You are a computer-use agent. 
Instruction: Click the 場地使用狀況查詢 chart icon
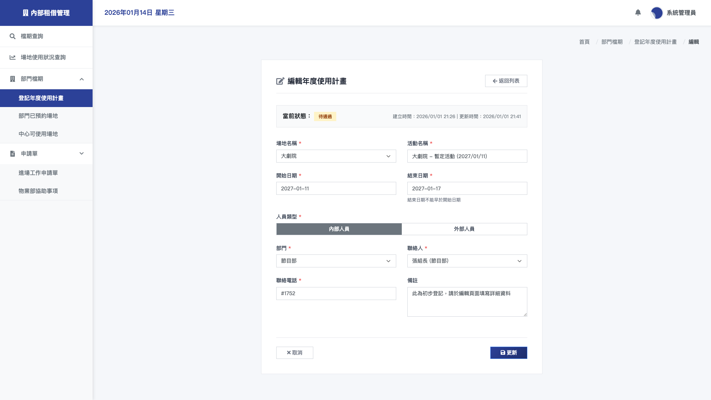tap(12, 57)
